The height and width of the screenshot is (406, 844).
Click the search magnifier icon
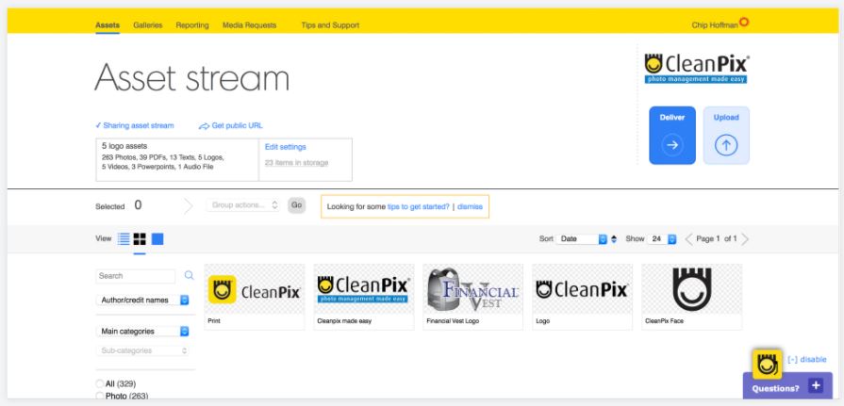pos(189,275)
